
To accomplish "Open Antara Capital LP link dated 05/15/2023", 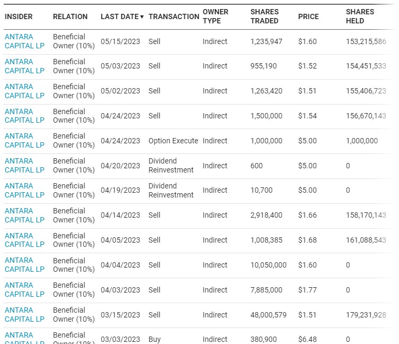I will tap(24, 41).
